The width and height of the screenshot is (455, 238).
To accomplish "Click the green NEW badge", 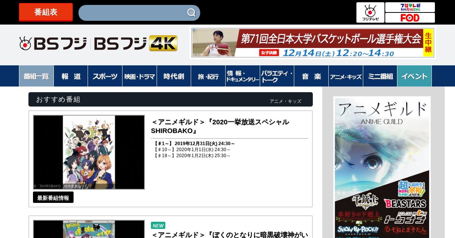I will tap(158, 226).
